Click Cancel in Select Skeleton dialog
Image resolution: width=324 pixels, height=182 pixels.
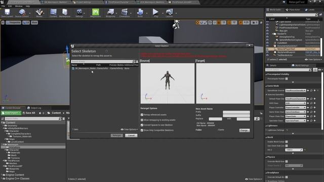click(x=131, y=135)
